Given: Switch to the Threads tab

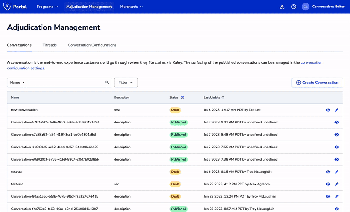Looking at the screenshot, I should pyautogui.click(x=49, y=45).
